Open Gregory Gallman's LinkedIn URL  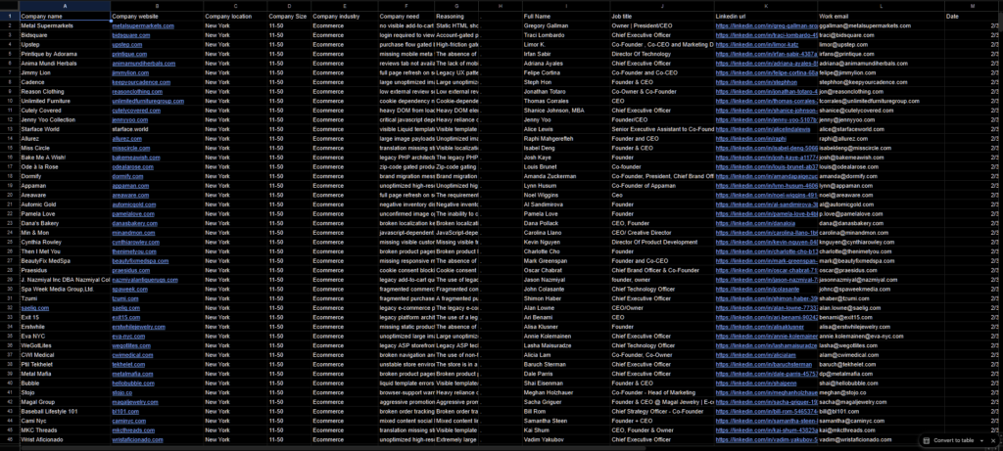766,25
